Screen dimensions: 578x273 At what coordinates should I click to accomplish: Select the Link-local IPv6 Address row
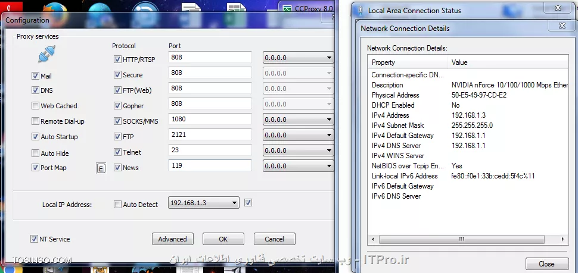pos(468,176)
